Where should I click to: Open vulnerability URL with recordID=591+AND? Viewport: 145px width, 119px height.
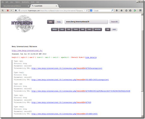(x=70, y=80)
